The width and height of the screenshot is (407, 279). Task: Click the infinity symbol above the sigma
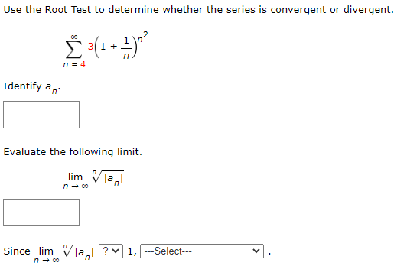pos(74,37)
